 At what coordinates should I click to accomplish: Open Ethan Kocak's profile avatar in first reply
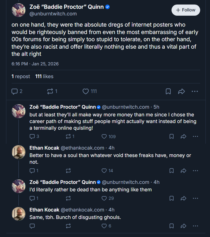click(19, 152)
